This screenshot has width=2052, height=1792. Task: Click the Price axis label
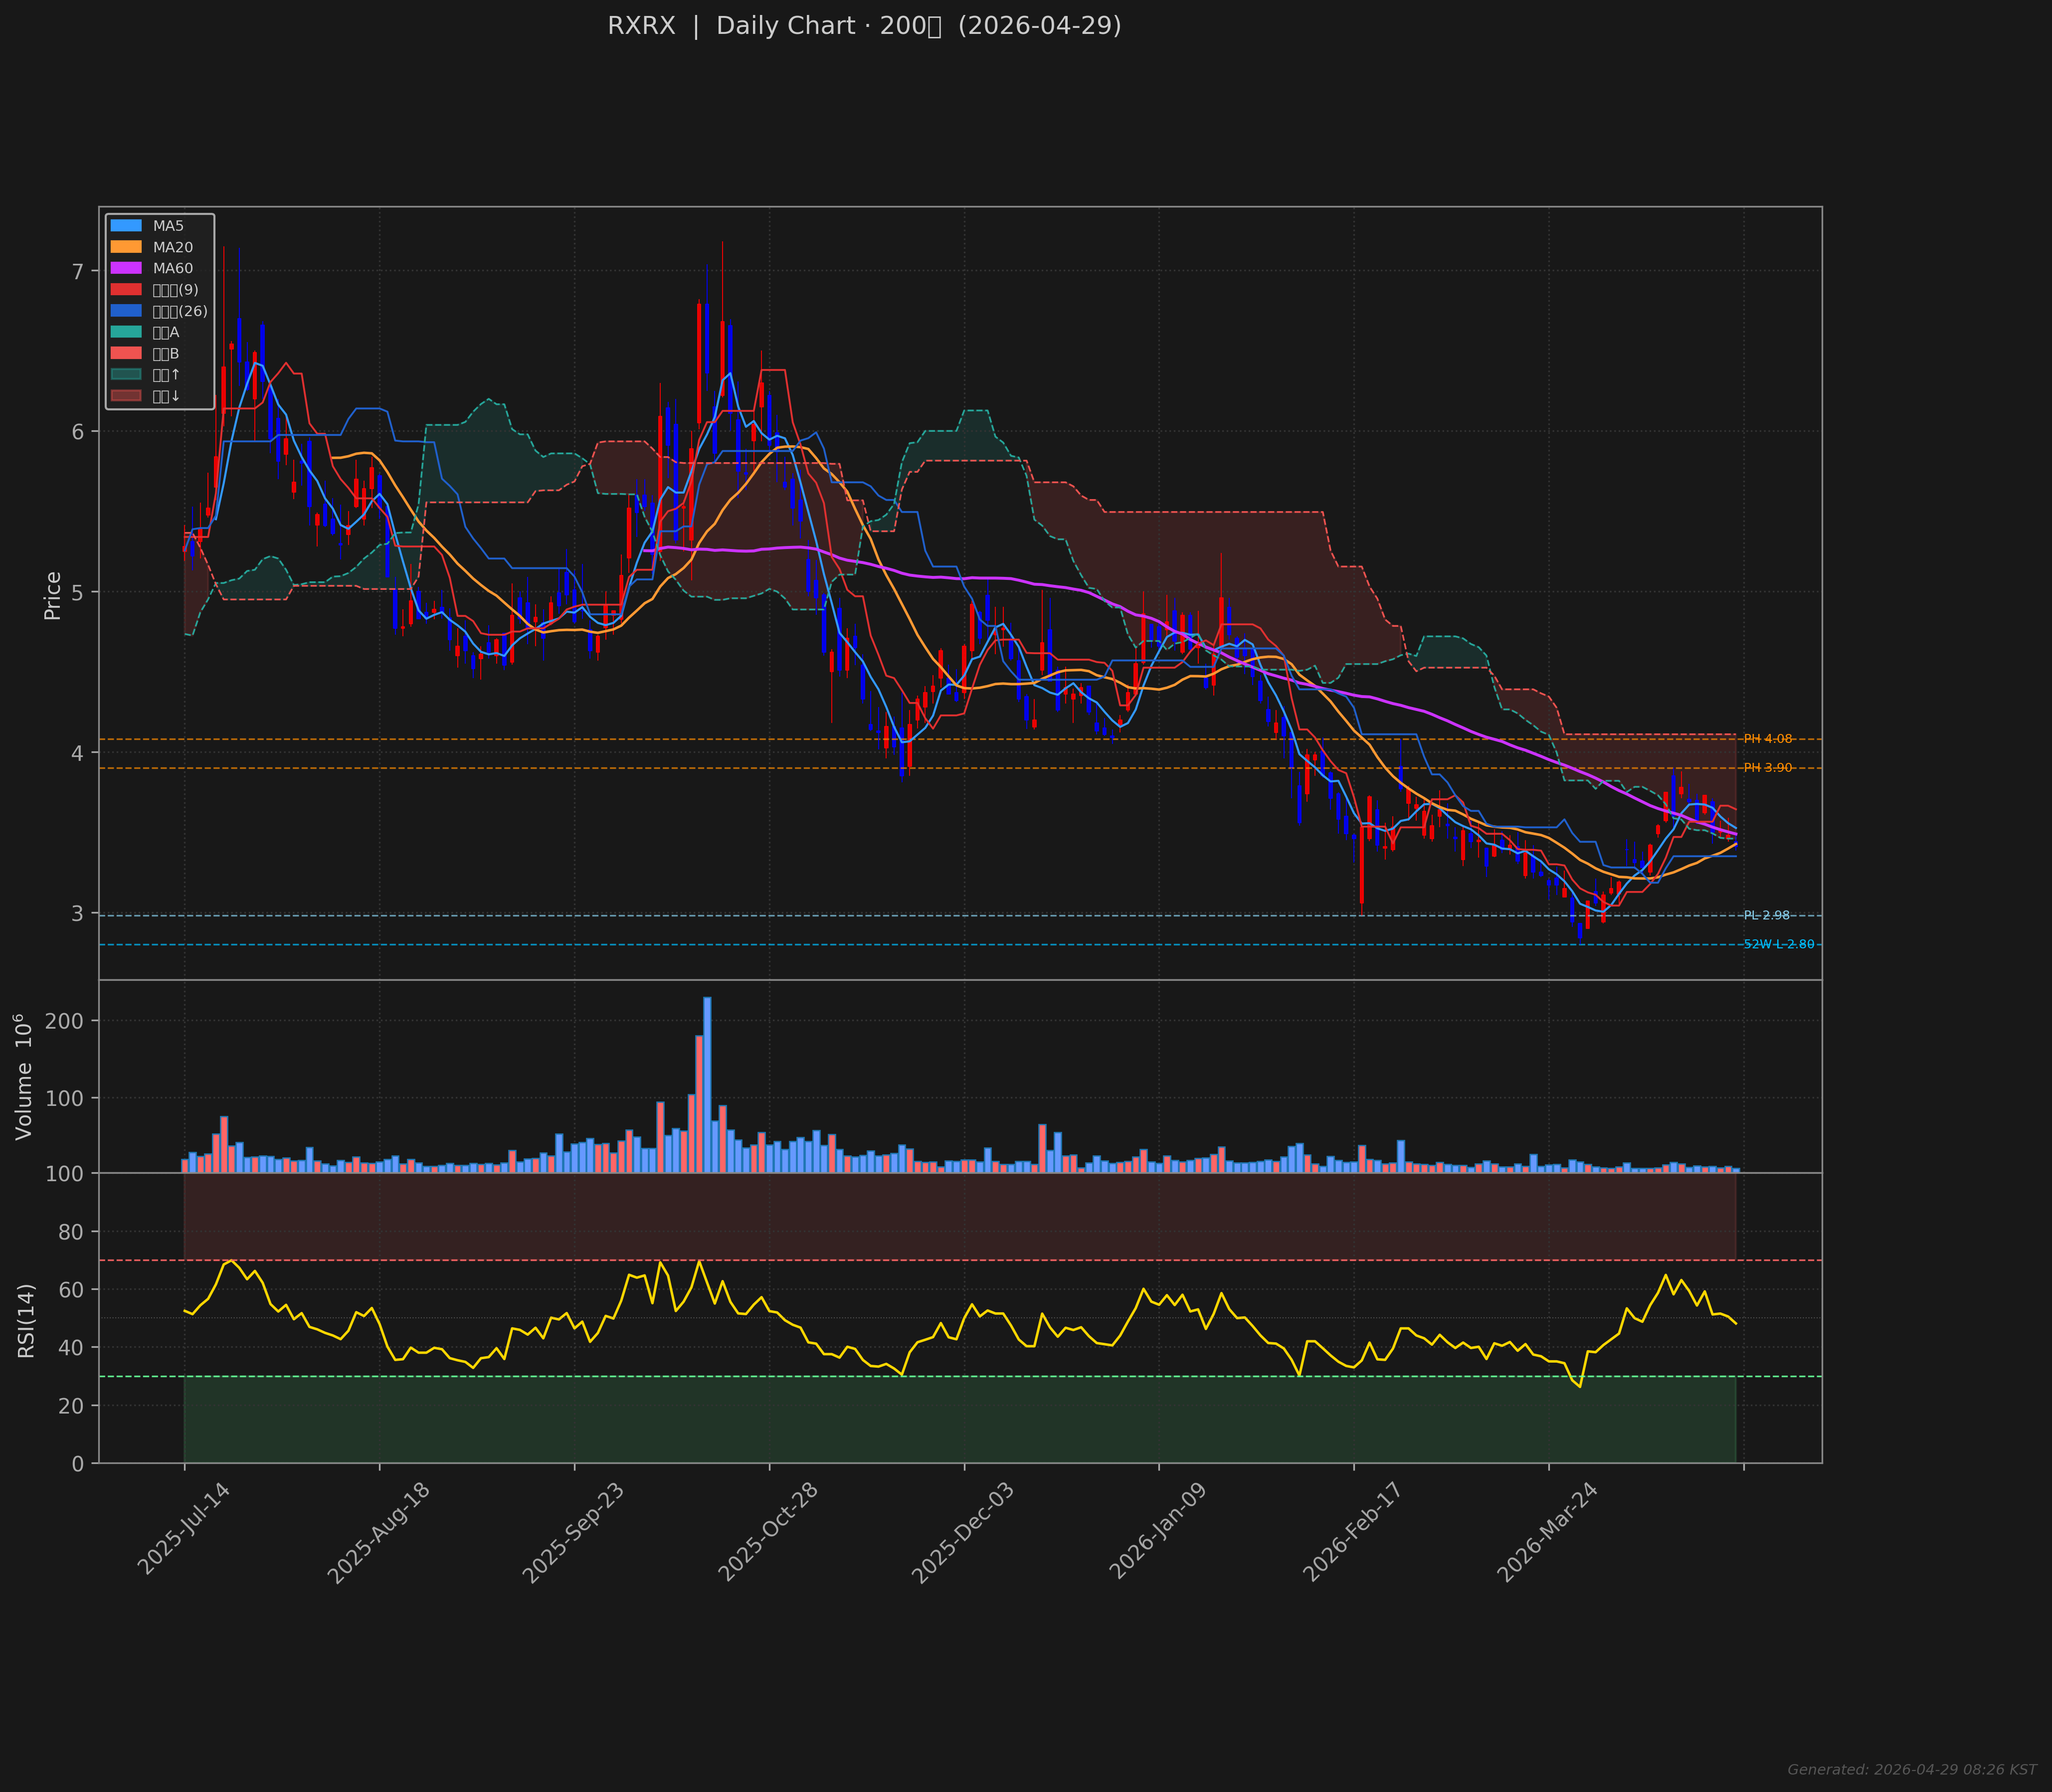(53, 596)
